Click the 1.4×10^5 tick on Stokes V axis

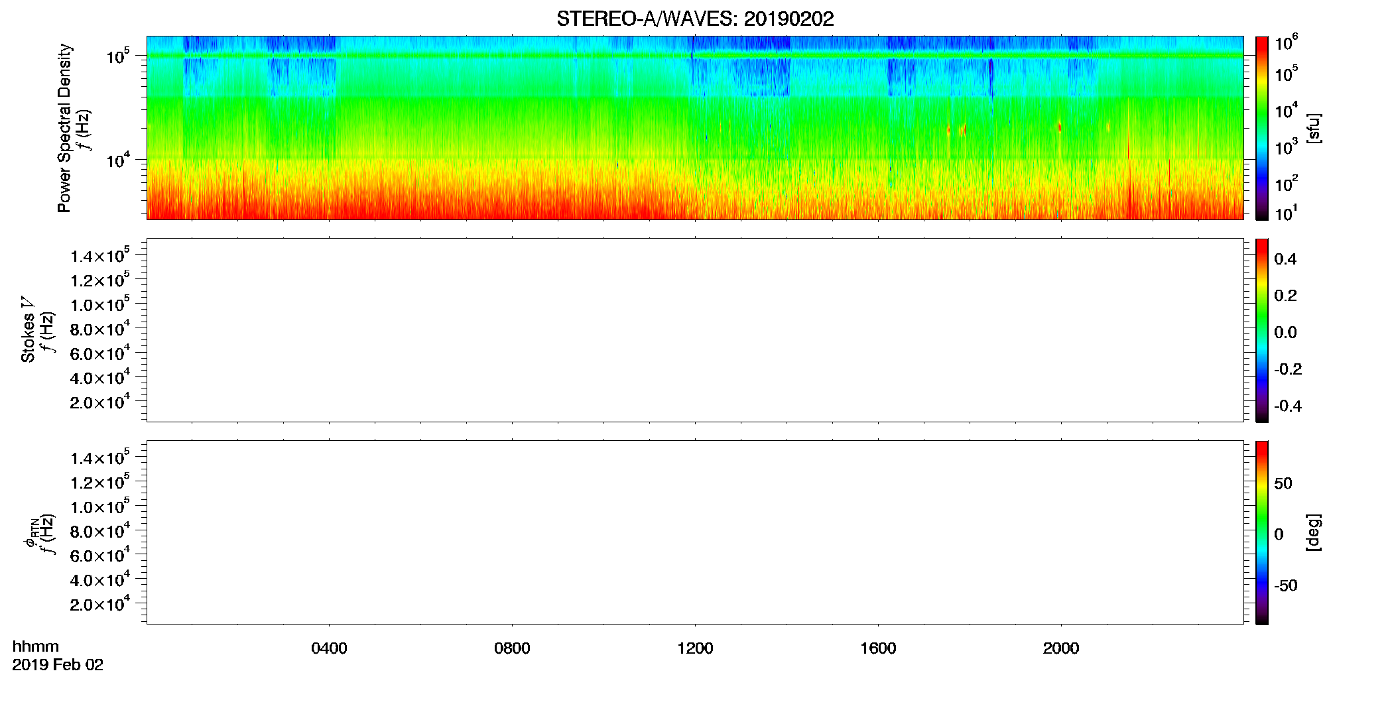[100, 255]
